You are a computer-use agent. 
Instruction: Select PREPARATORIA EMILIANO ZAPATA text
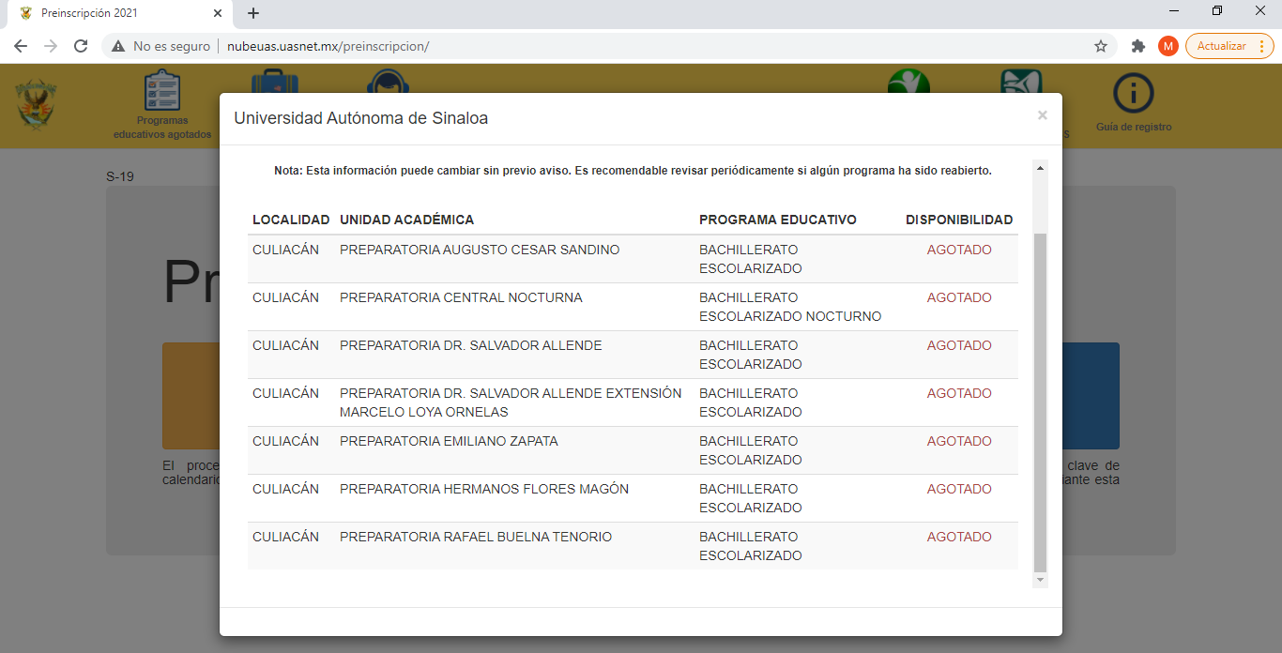pyautogui.click(x=449, y=441)
